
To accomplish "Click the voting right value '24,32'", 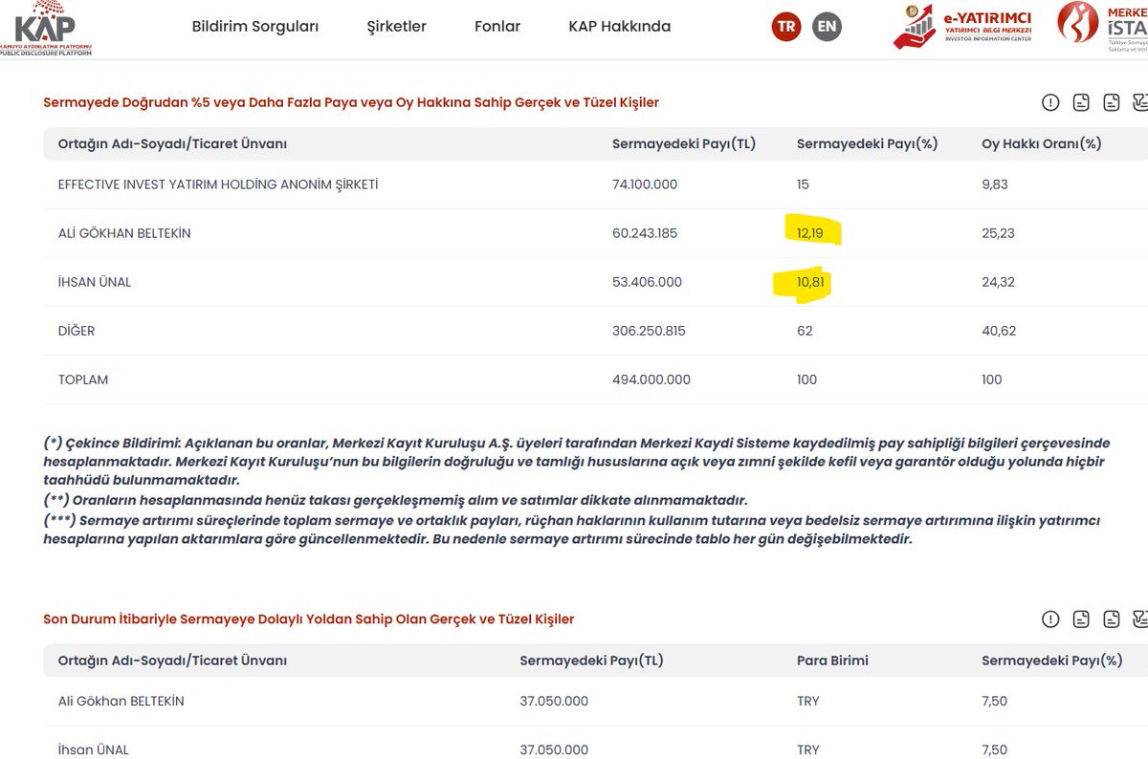I will tap(999, 282).
